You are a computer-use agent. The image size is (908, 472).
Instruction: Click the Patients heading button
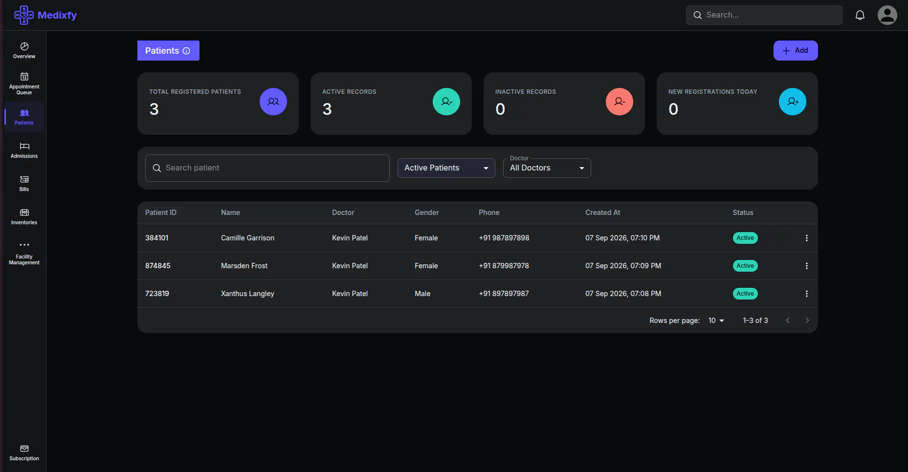point(168,51)
